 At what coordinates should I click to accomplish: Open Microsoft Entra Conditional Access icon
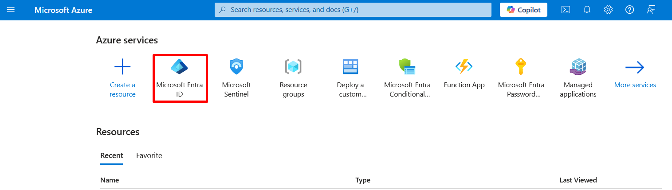tap(407, 67)
